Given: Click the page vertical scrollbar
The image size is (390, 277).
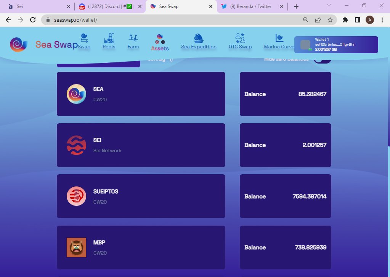Looking at the screenshot, I should tap(388, 87).
